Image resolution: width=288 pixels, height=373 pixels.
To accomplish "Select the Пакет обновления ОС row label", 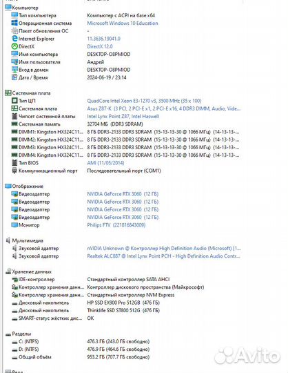I will coord(43,31).
